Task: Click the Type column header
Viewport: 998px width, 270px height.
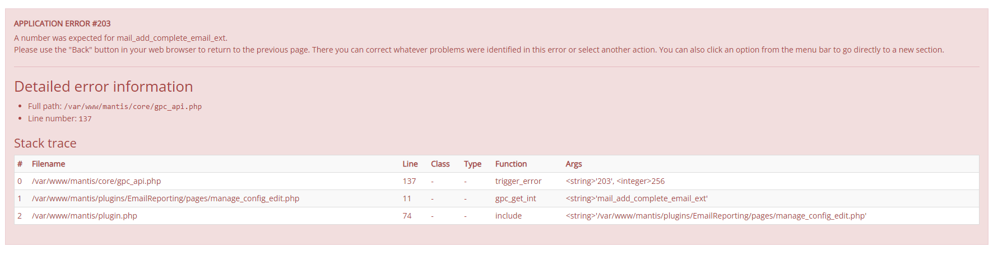Action: [472, 164]
